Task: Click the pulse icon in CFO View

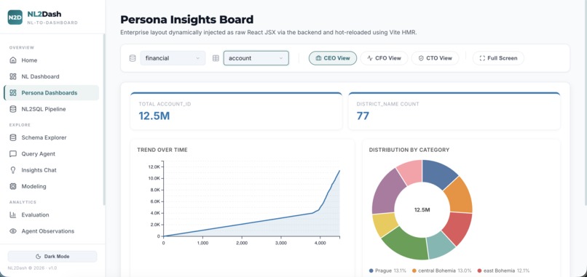Action: click(370, 58)
